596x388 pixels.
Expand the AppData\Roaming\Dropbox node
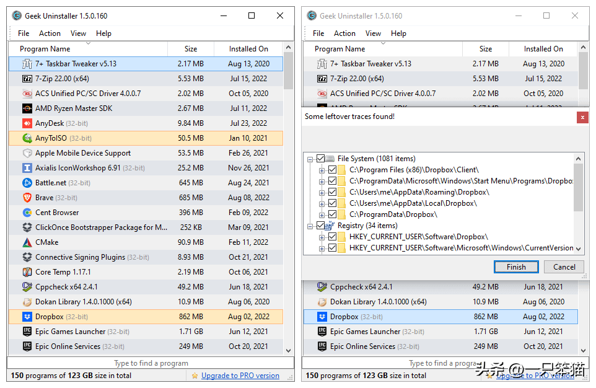click(322, 193)
